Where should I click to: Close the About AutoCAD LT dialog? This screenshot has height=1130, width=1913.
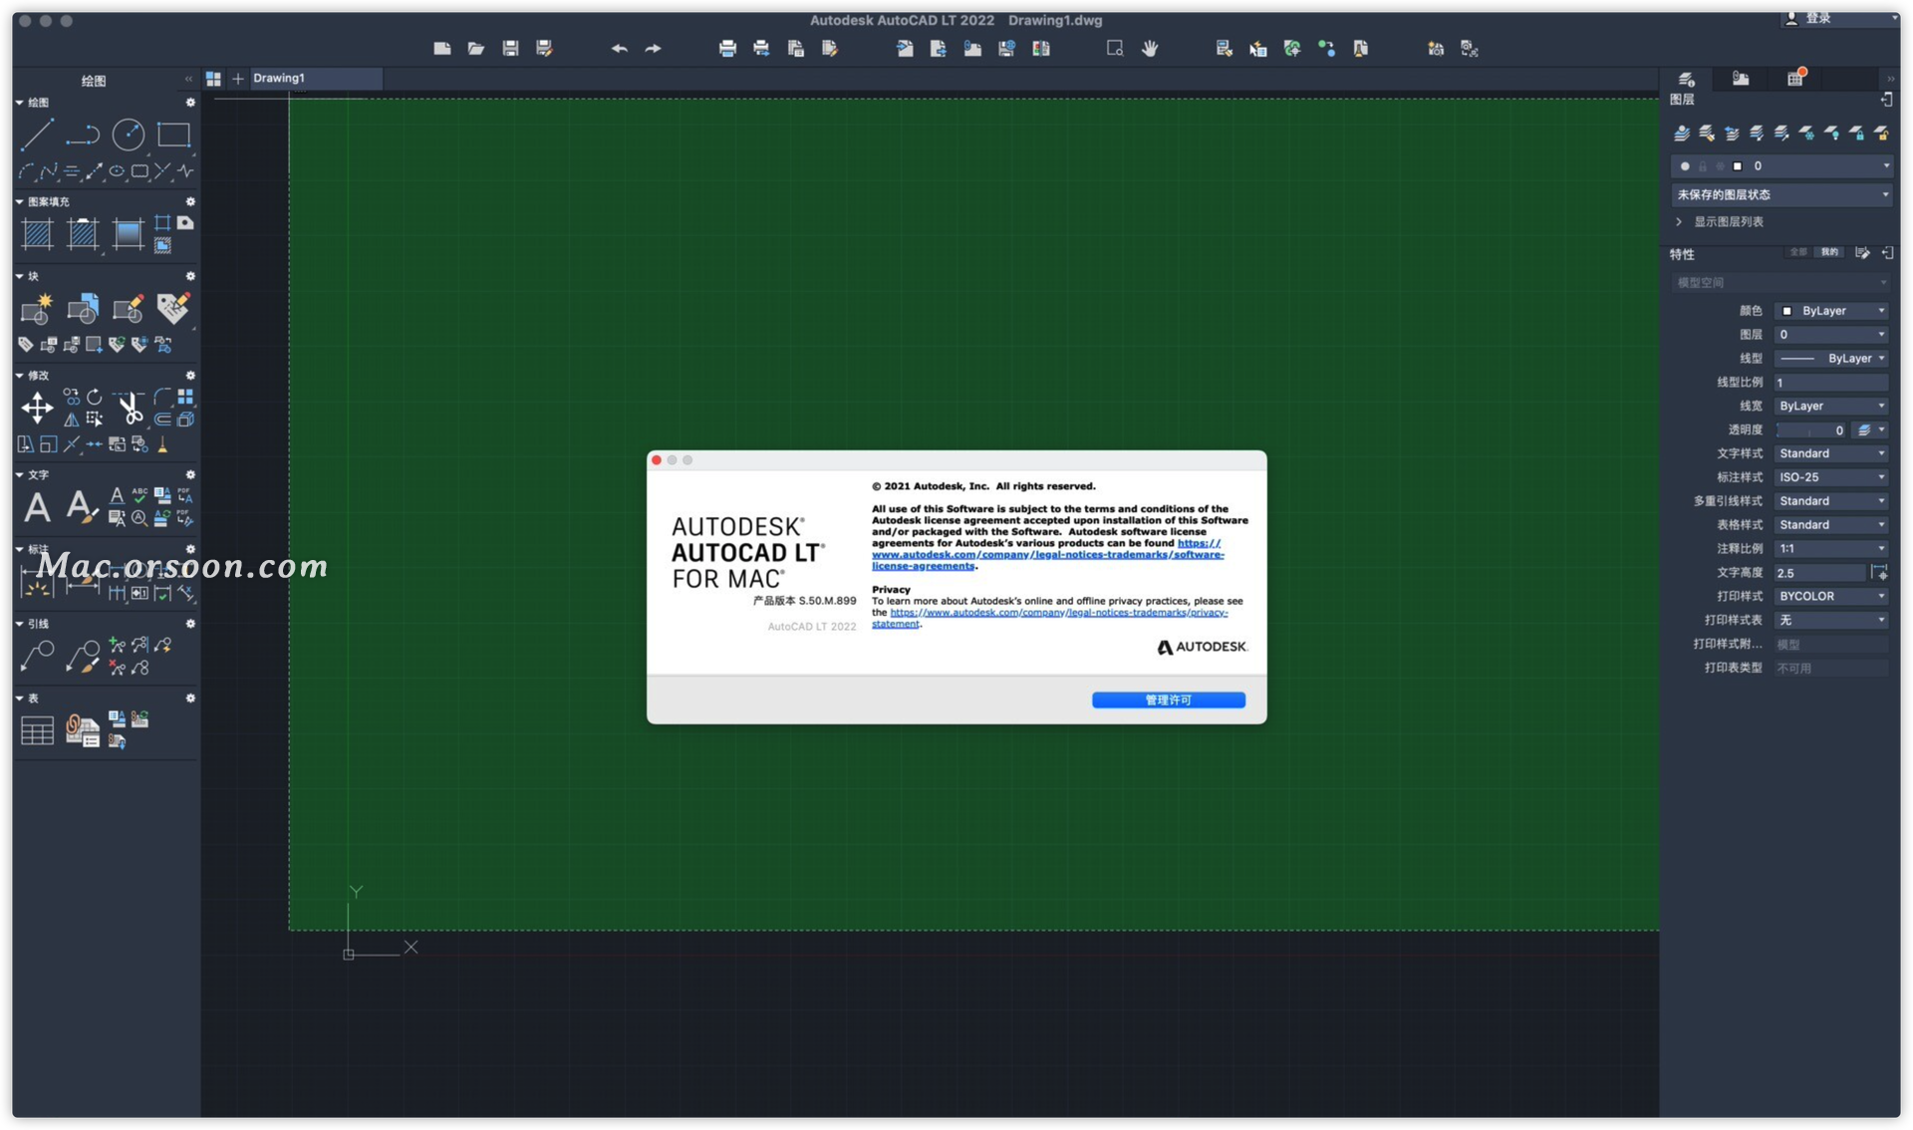(657, 460)
